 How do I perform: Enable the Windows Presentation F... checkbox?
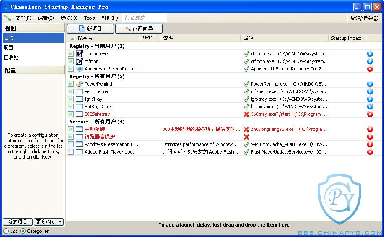click(71, 144)
